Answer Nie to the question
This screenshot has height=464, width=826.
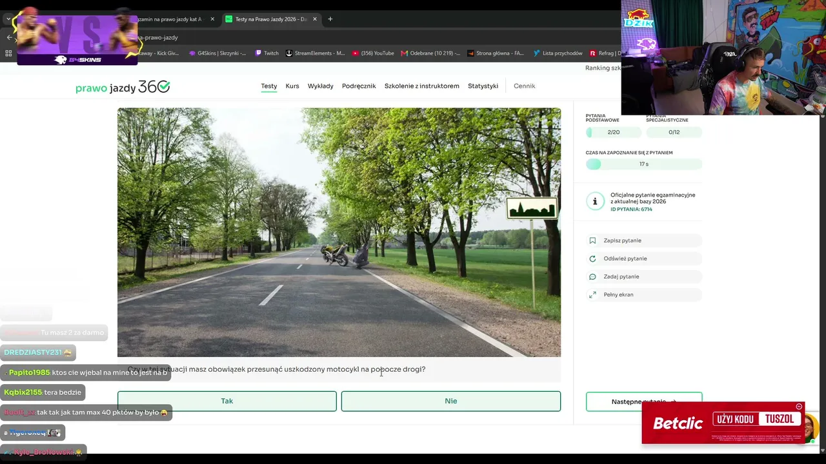point(451,401)
